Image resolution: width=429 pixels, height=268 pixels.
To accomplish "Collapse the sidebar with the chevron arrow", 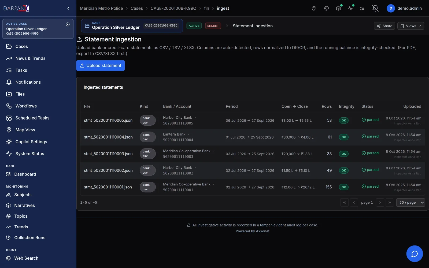I will [68, 8].
